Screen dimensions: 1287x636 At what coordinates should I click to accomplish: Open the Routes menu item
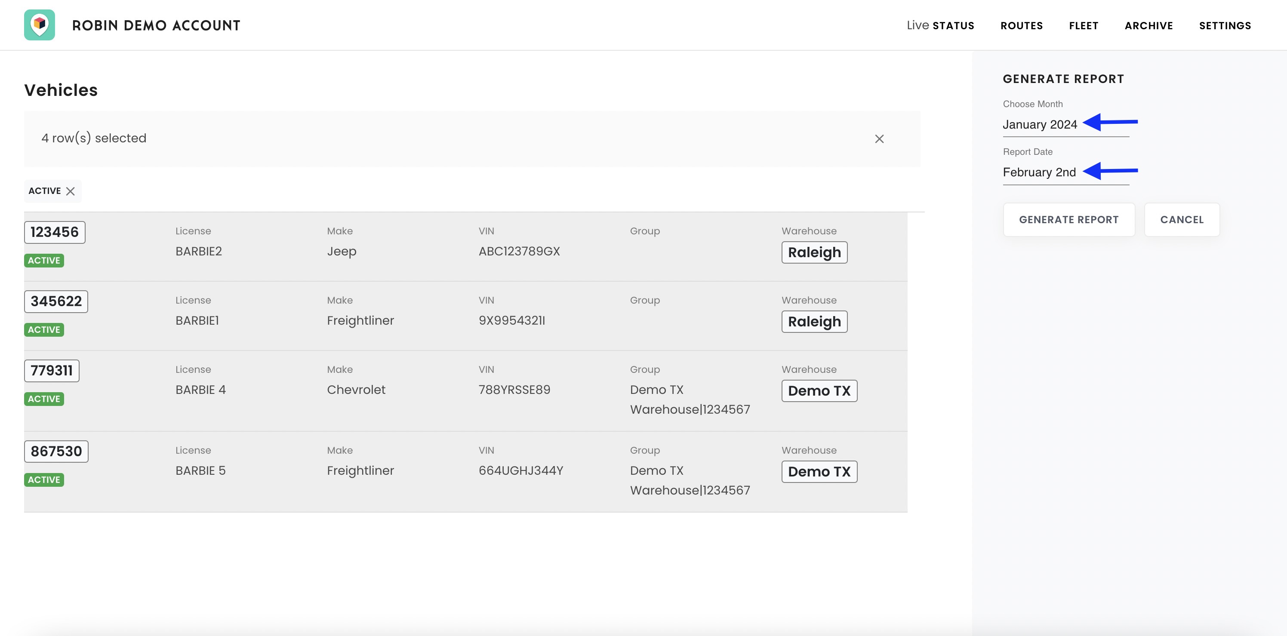click(x=1021, y=25)
